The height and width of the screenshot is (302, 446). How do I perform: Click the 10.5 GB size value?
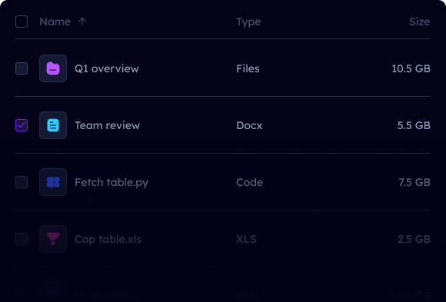(411, 68)
